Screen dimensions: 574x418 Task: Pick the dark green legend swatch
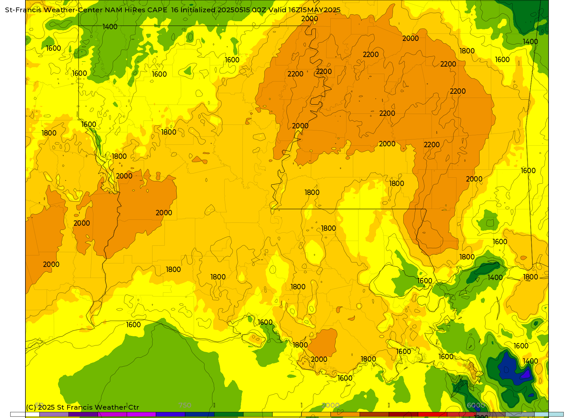[x=229, y=414]
